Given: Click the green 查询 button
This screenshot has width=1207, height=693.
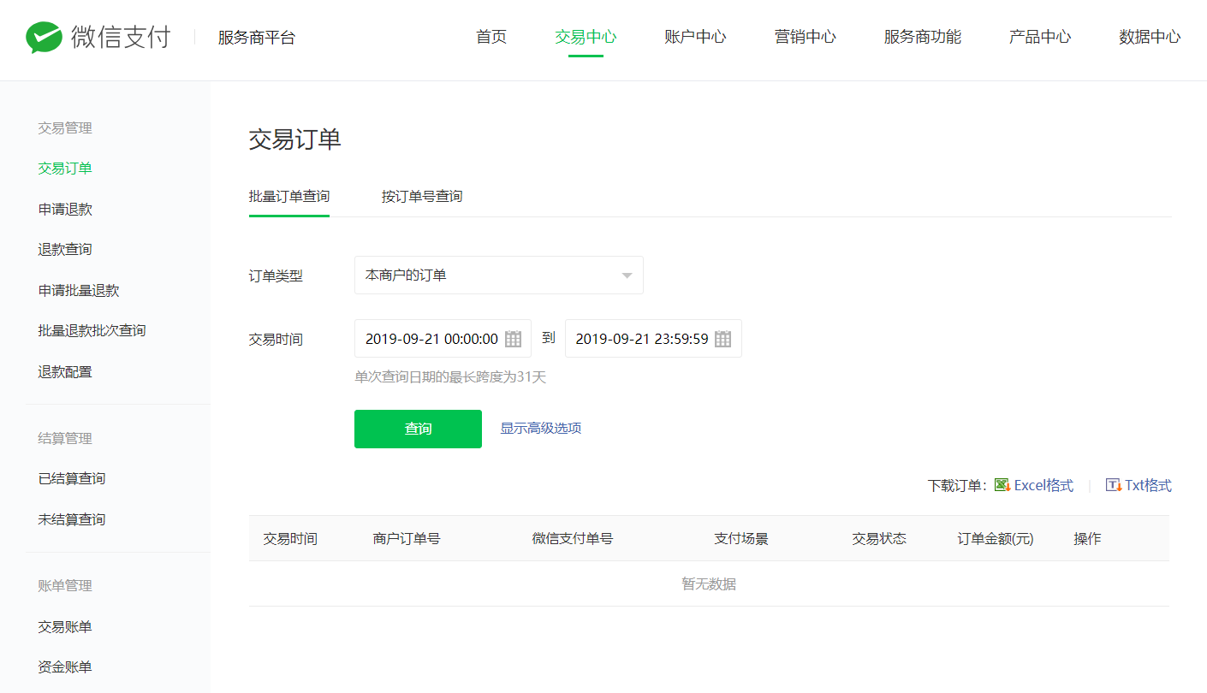Looking at the screenshot, I should [x=418, y=429].
